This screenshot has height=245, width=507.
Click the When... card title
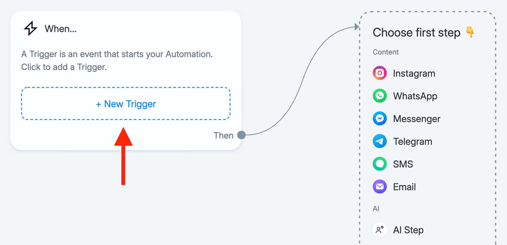click(61, 29)
